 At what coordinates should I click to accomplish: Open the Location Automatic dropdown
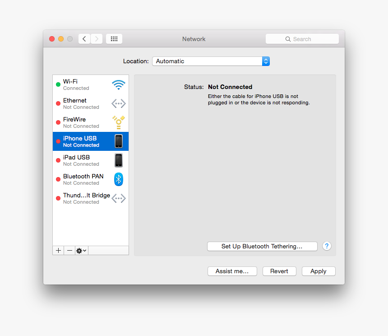[211, 61]
